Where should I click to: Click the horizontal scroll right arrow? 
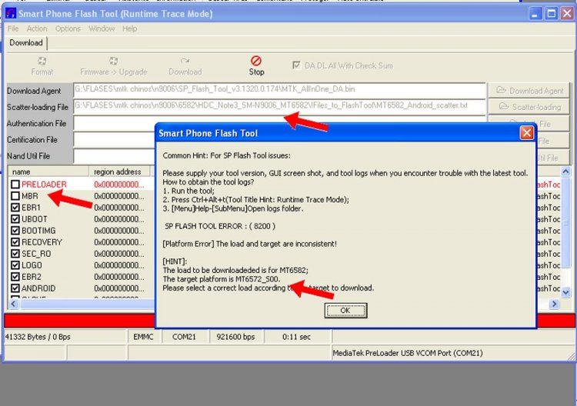[x=554, y=304]
